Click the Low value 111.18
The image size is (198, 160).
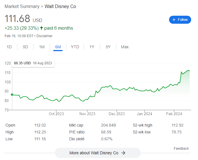tap(40, 139)
